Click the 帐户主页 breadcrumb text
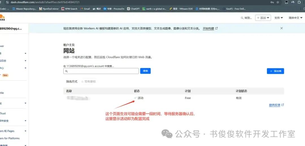 point(69,45)
